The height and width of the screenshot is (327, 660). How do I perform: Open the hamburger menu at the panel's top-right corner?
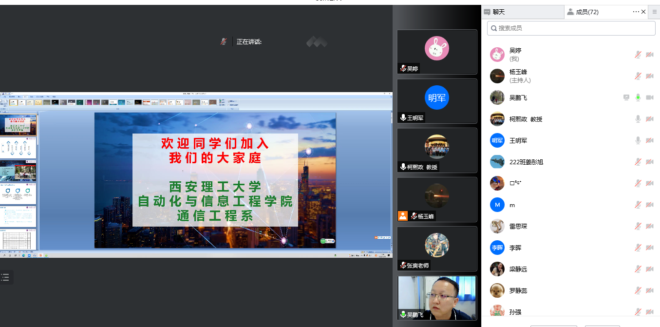tap(655, 12)
